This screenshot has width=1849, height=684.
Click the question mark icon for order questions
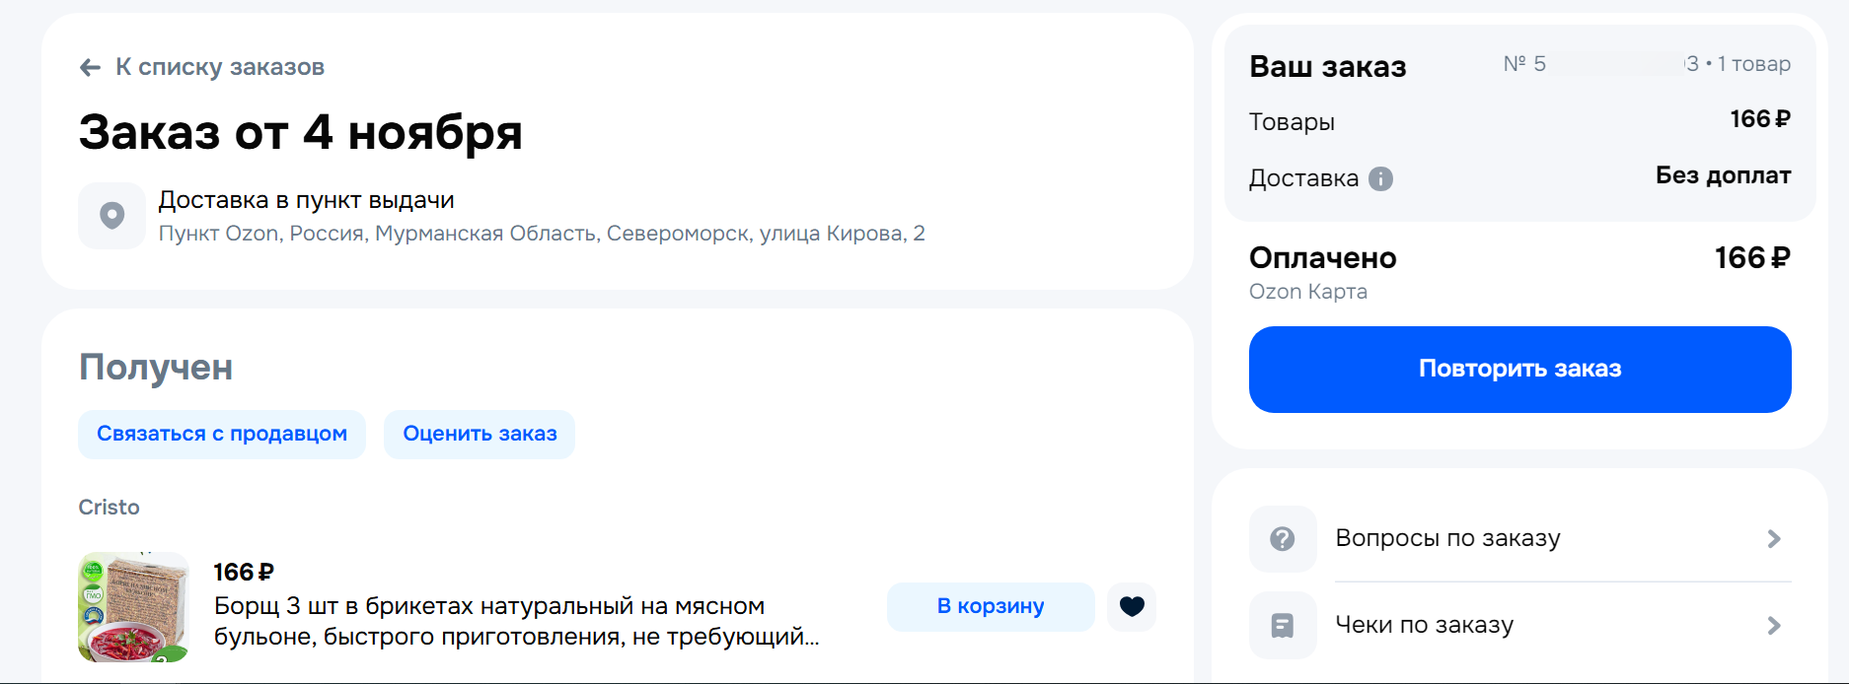coord(1283,539)
